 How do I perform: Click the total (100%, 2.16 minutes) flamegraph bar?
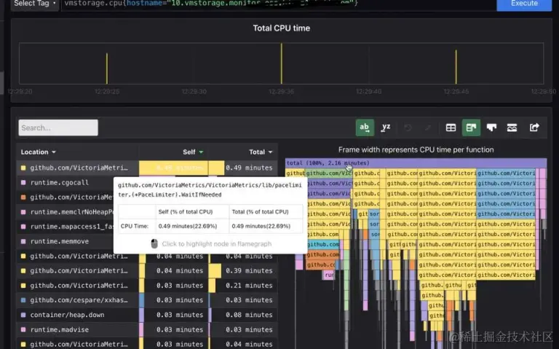click(x=416, y=163)
